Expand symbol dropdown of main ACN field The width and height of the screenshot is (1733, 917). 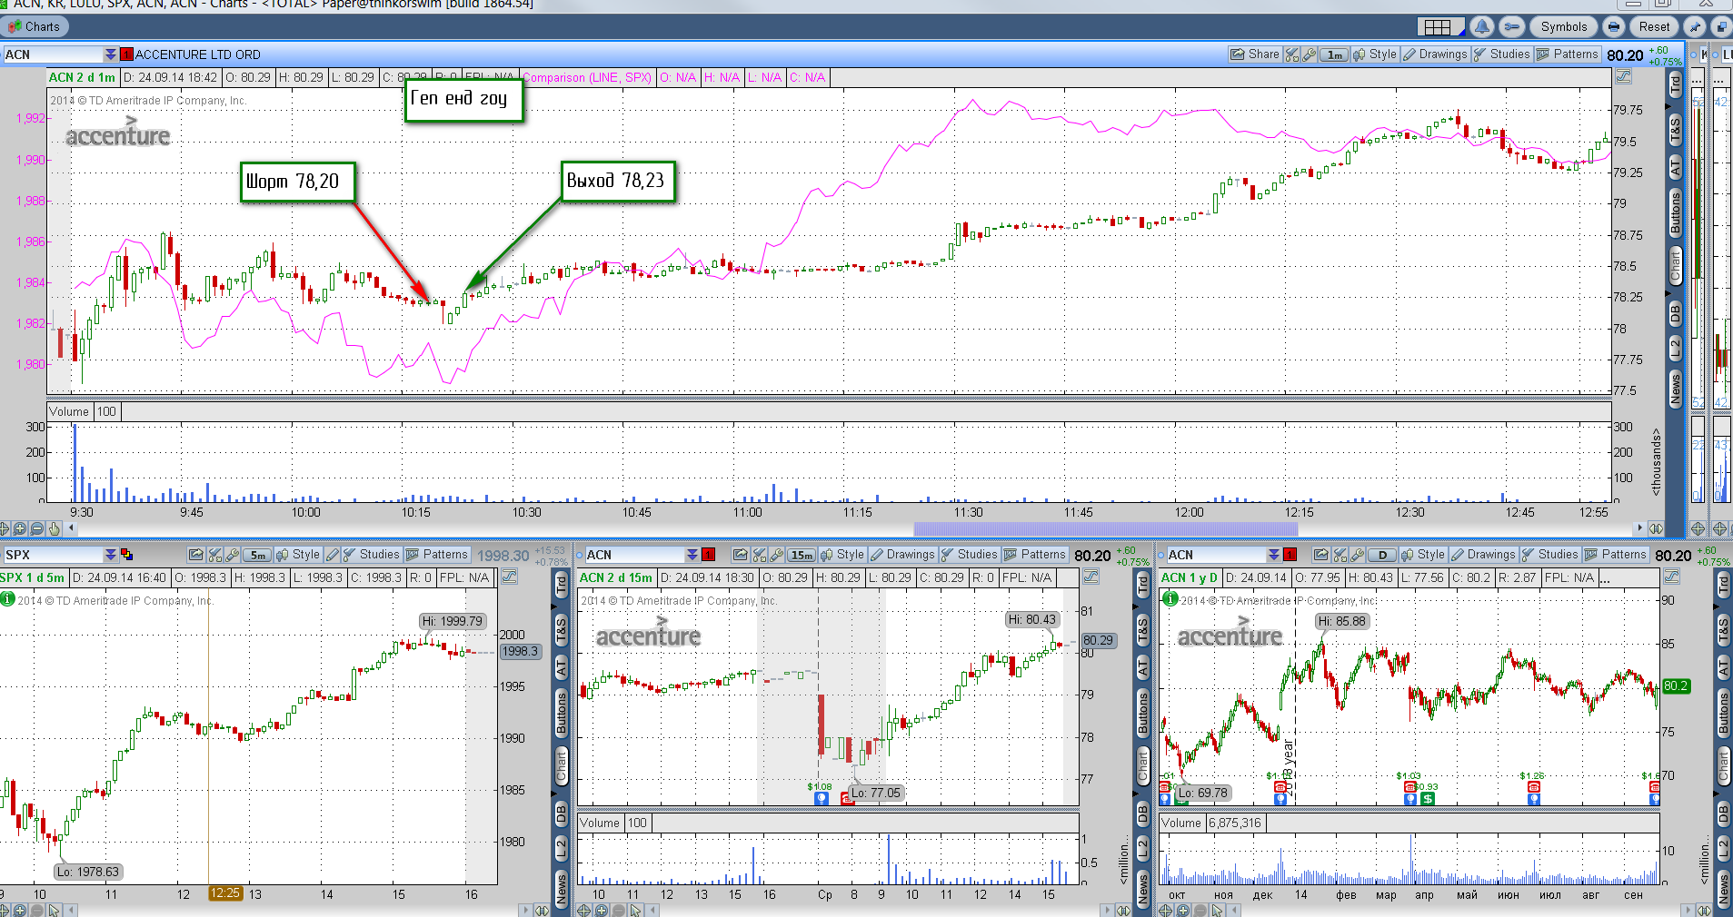pos(111,54)
